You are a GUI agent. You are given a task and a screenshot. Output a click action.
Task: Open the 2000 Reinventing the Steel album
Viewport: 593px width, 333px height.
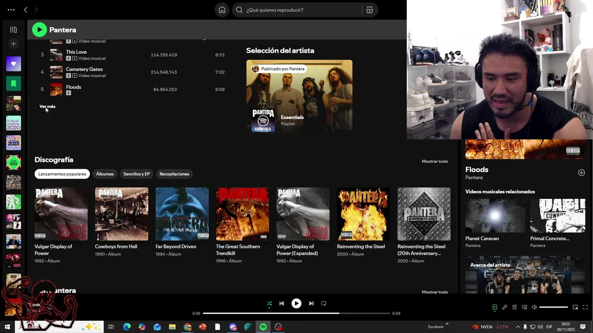point(363,222)
